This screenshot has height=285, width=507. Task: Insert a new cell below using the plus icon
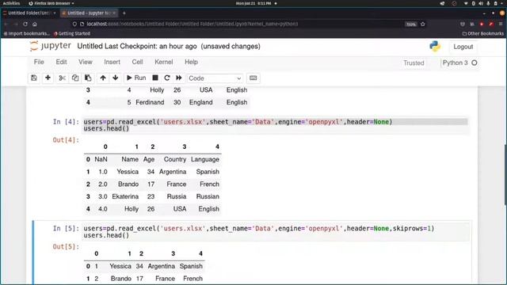pos(48,78)
